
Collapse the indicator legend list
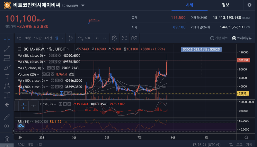tap(19, 49)
